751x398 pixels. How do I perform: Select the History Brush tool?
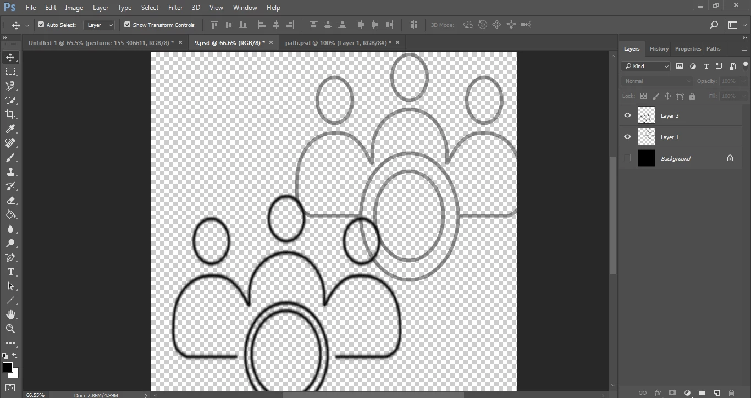click(x=10, y=186)
